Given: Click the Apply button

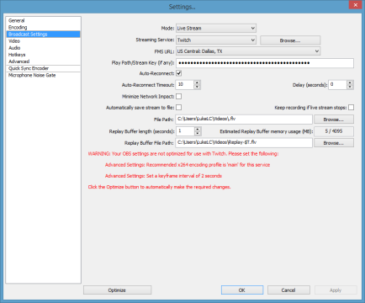Looking at the screenshot, I should point(336,290).
